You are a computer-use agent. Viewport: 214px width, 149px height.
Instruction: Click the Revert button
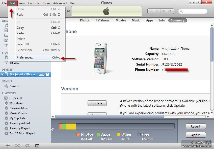point(196,127)
